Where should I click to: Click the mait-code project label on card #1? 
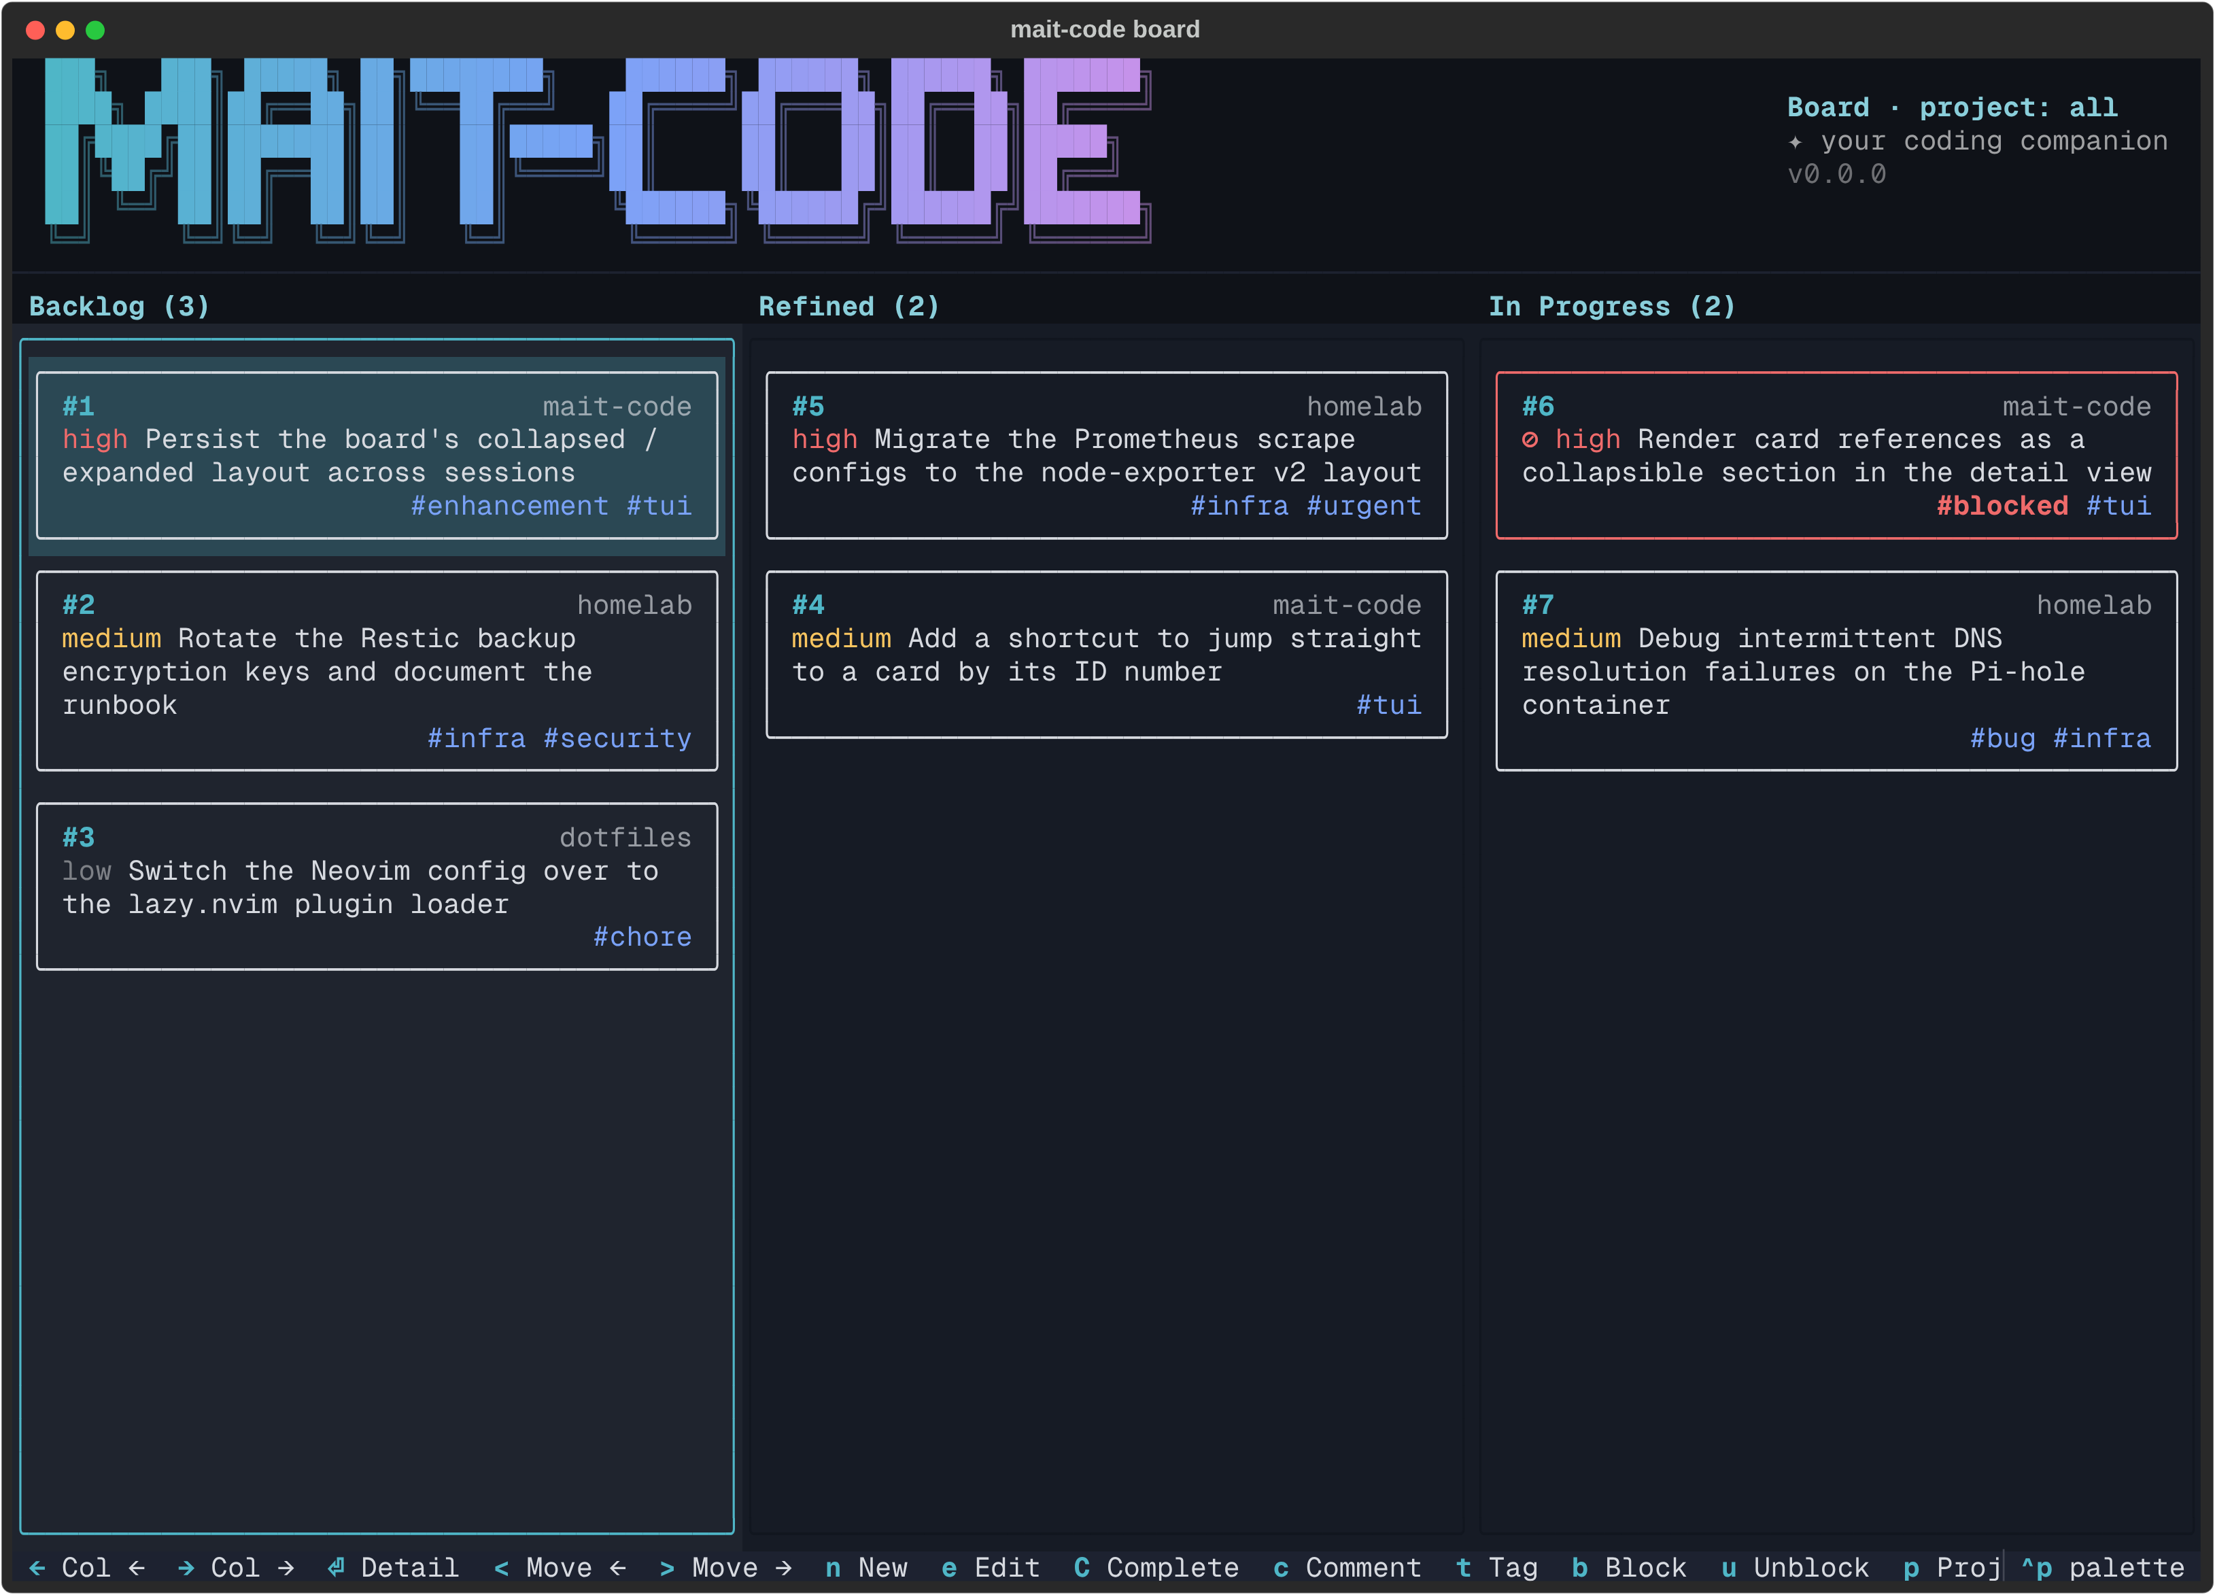(617, 407)
